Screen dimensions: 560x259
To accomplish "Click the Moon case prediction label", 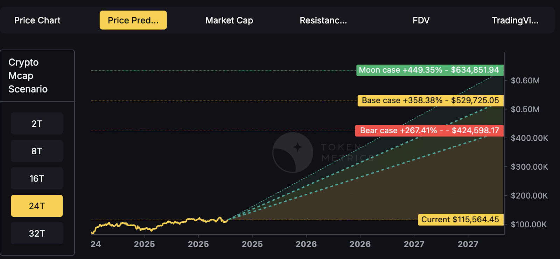I will coord(429,70).
